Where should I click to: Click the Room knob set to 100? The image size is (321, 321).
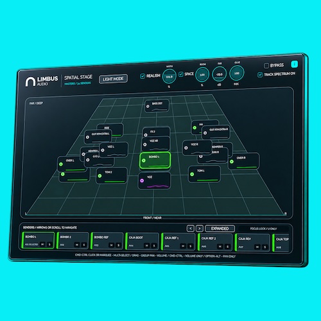[x=202, y=74]
